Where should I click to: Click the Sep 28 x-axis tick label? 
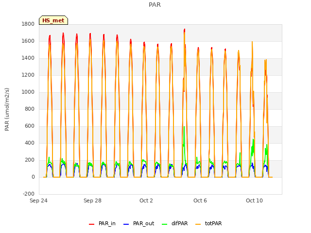[x=92, y=200]
